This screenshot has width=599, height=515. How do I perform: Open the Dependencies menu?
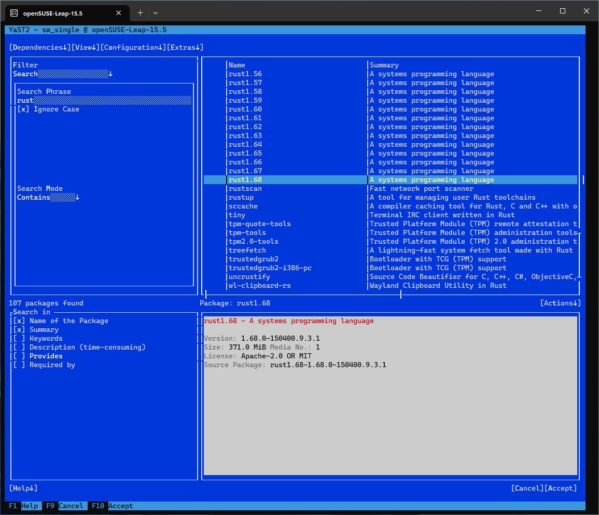(x=40, y=47)
